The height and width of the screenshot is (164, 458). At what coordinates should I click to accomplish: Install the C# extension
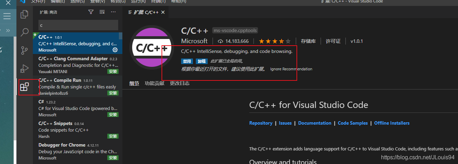click(x=113, y=115)
